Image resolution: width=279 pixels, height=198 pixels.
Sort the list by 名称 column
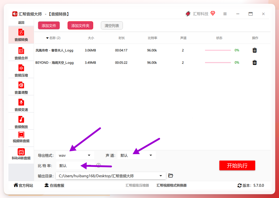coord(53,38)
